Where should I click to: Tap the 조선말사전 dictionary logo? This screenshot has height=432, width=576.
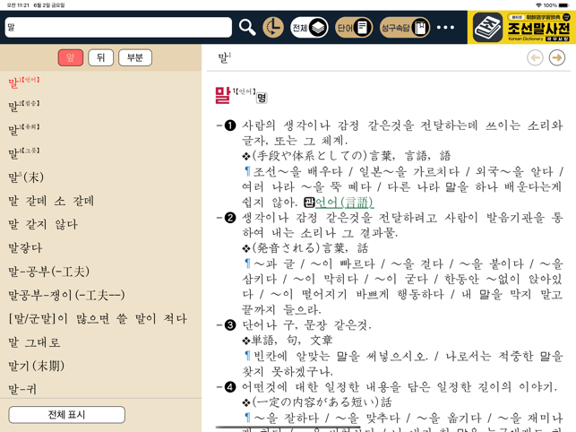pos(521,28)
